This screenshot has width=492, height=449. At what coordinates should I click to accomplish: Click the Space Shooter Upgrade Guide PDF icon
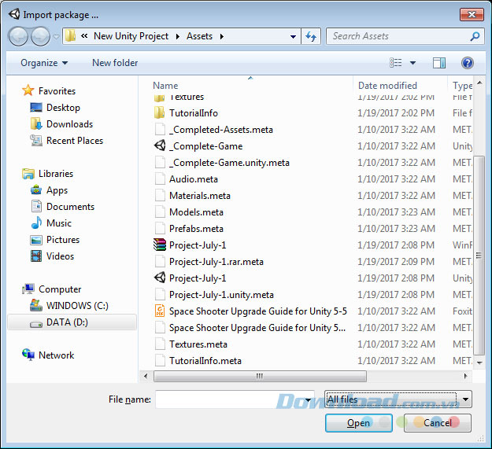click(x=160, y=311)
